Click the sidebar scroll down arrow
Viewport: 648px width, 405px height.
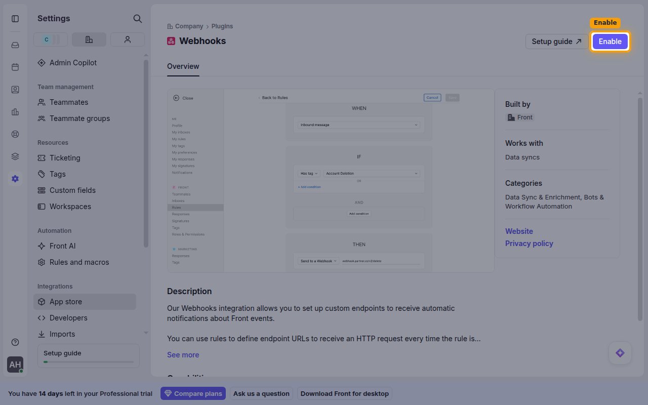pos(146,333)
